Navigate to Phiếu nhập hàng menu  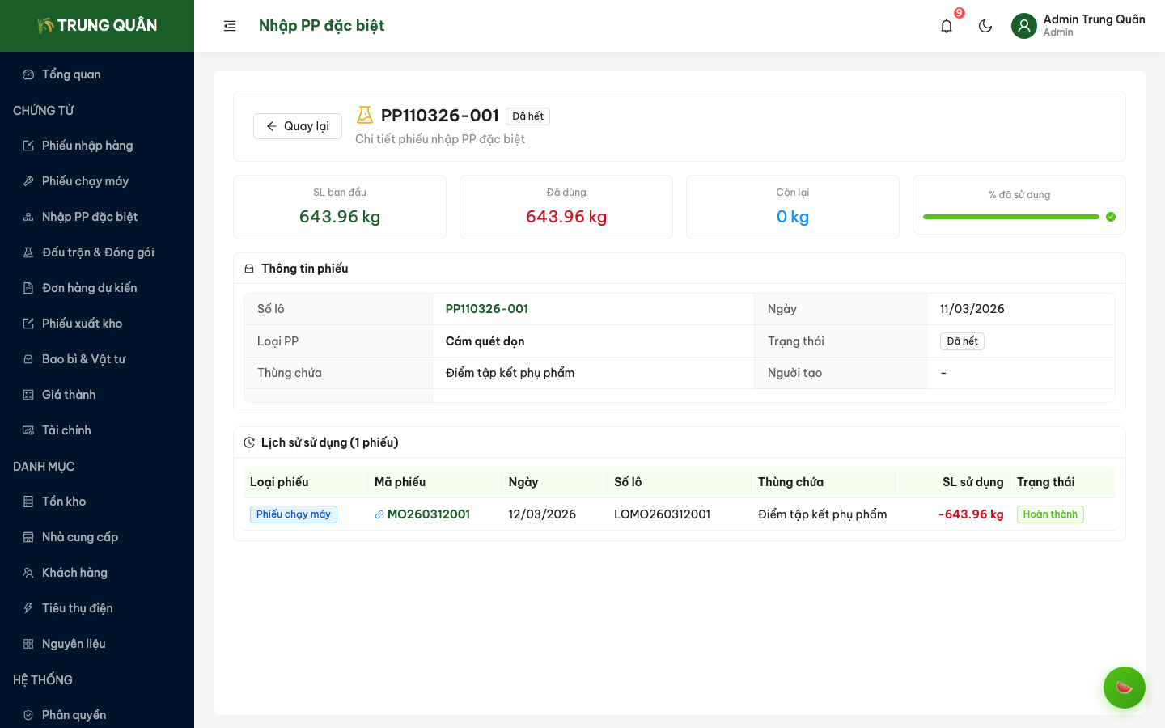point(87,146)
